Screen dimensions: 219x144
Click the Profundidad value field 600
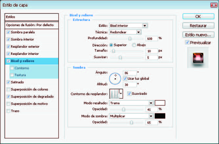pyautogui.click(x=152, y=39)
